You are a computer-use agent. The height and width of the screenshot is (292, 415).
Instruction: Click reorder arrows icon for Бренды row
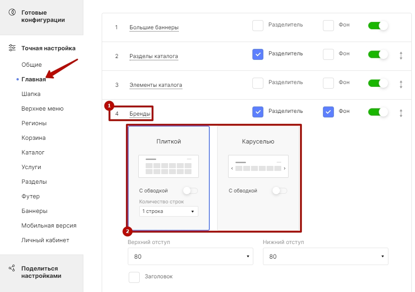coord(401,113)
